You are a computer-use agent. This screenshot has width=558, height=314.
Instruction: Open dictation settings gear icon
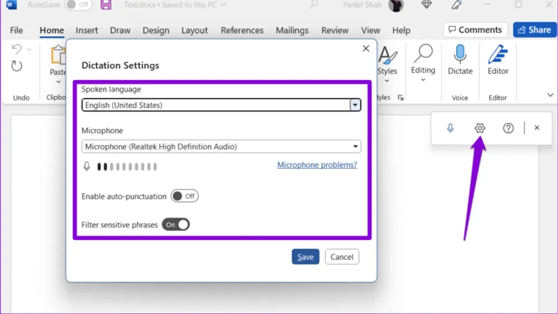[480, 128]
